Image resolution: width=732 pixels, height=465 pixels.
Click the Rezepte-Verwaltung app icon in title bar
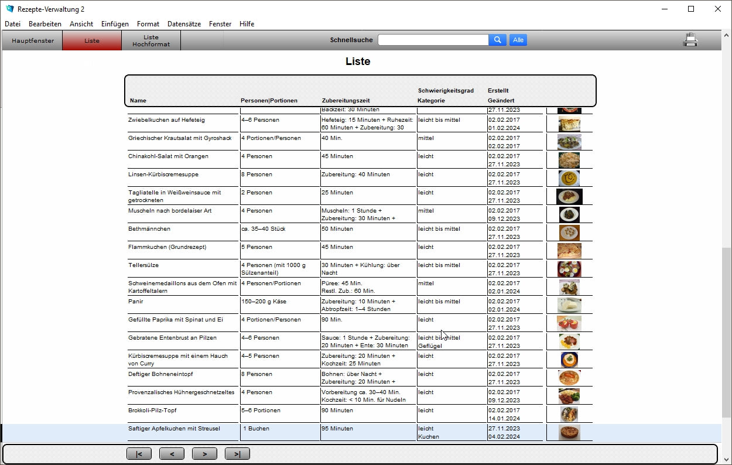(x=9, y=9)
